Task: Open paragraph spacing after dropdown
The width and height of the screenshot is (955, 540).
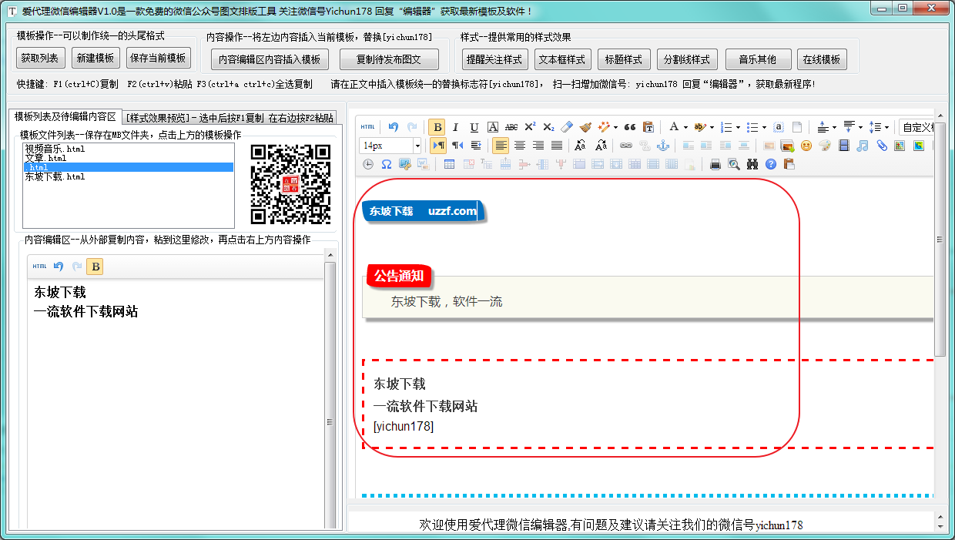Action: (x=860, y=127)
